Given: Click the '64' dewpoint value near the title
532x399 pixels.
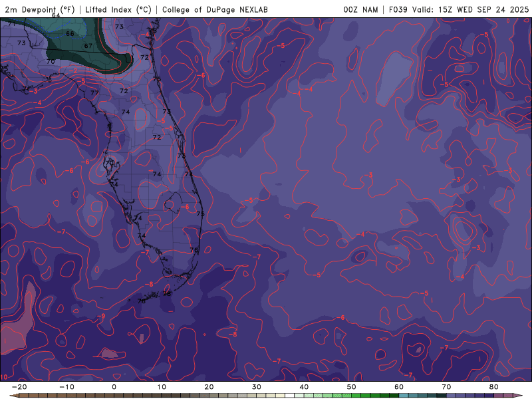Looking at the screenshot, I should coord(56,15).
